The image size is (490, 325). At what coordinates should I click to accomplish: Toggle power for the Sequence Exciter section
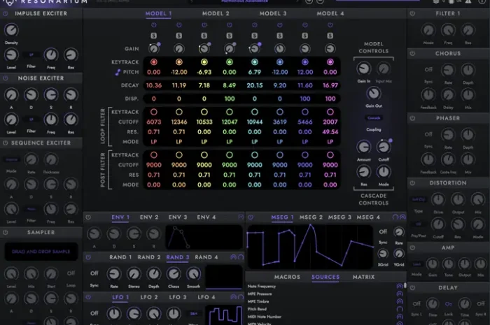(x=6, y=143)
